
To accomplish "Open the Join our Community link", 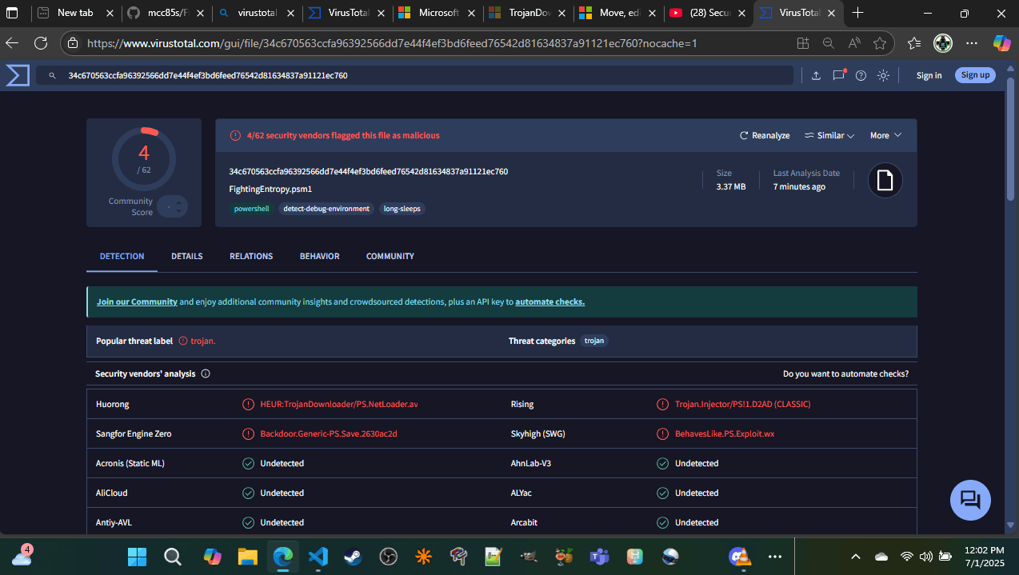I will click(136, 301).
